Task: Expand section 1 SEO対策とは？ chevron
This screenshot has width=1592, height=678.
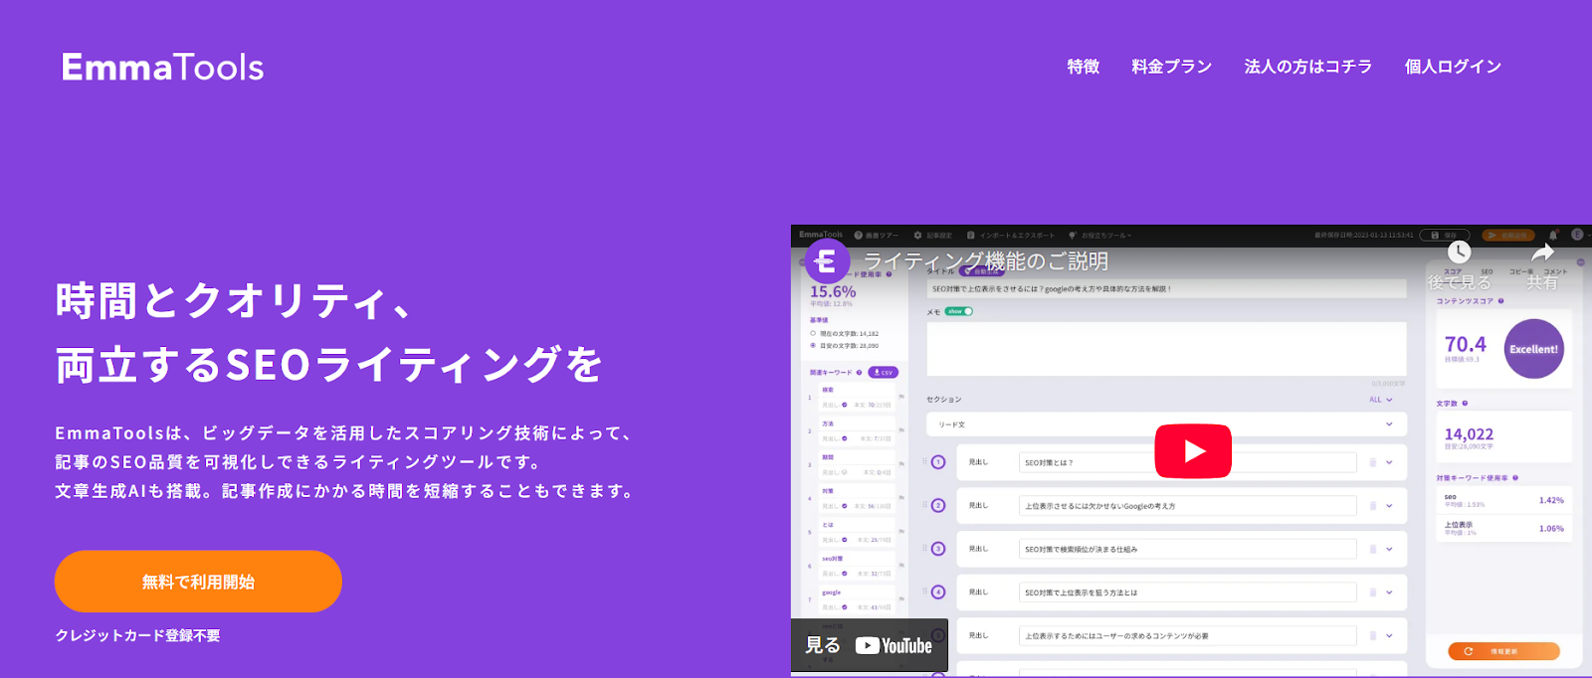Action: coord(1389,462)
